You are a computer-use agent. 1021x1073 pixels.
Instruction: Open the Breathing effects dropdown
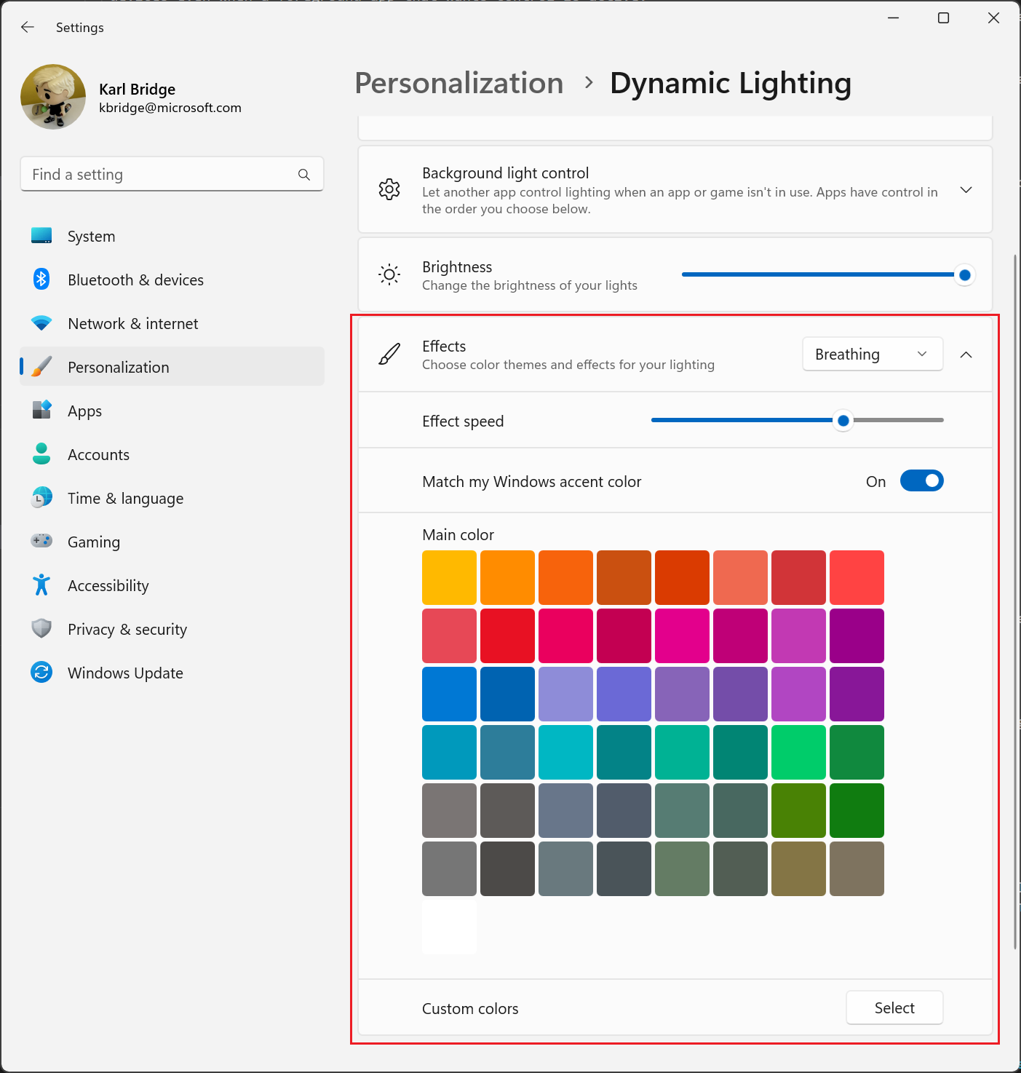(x=872, y=354)
